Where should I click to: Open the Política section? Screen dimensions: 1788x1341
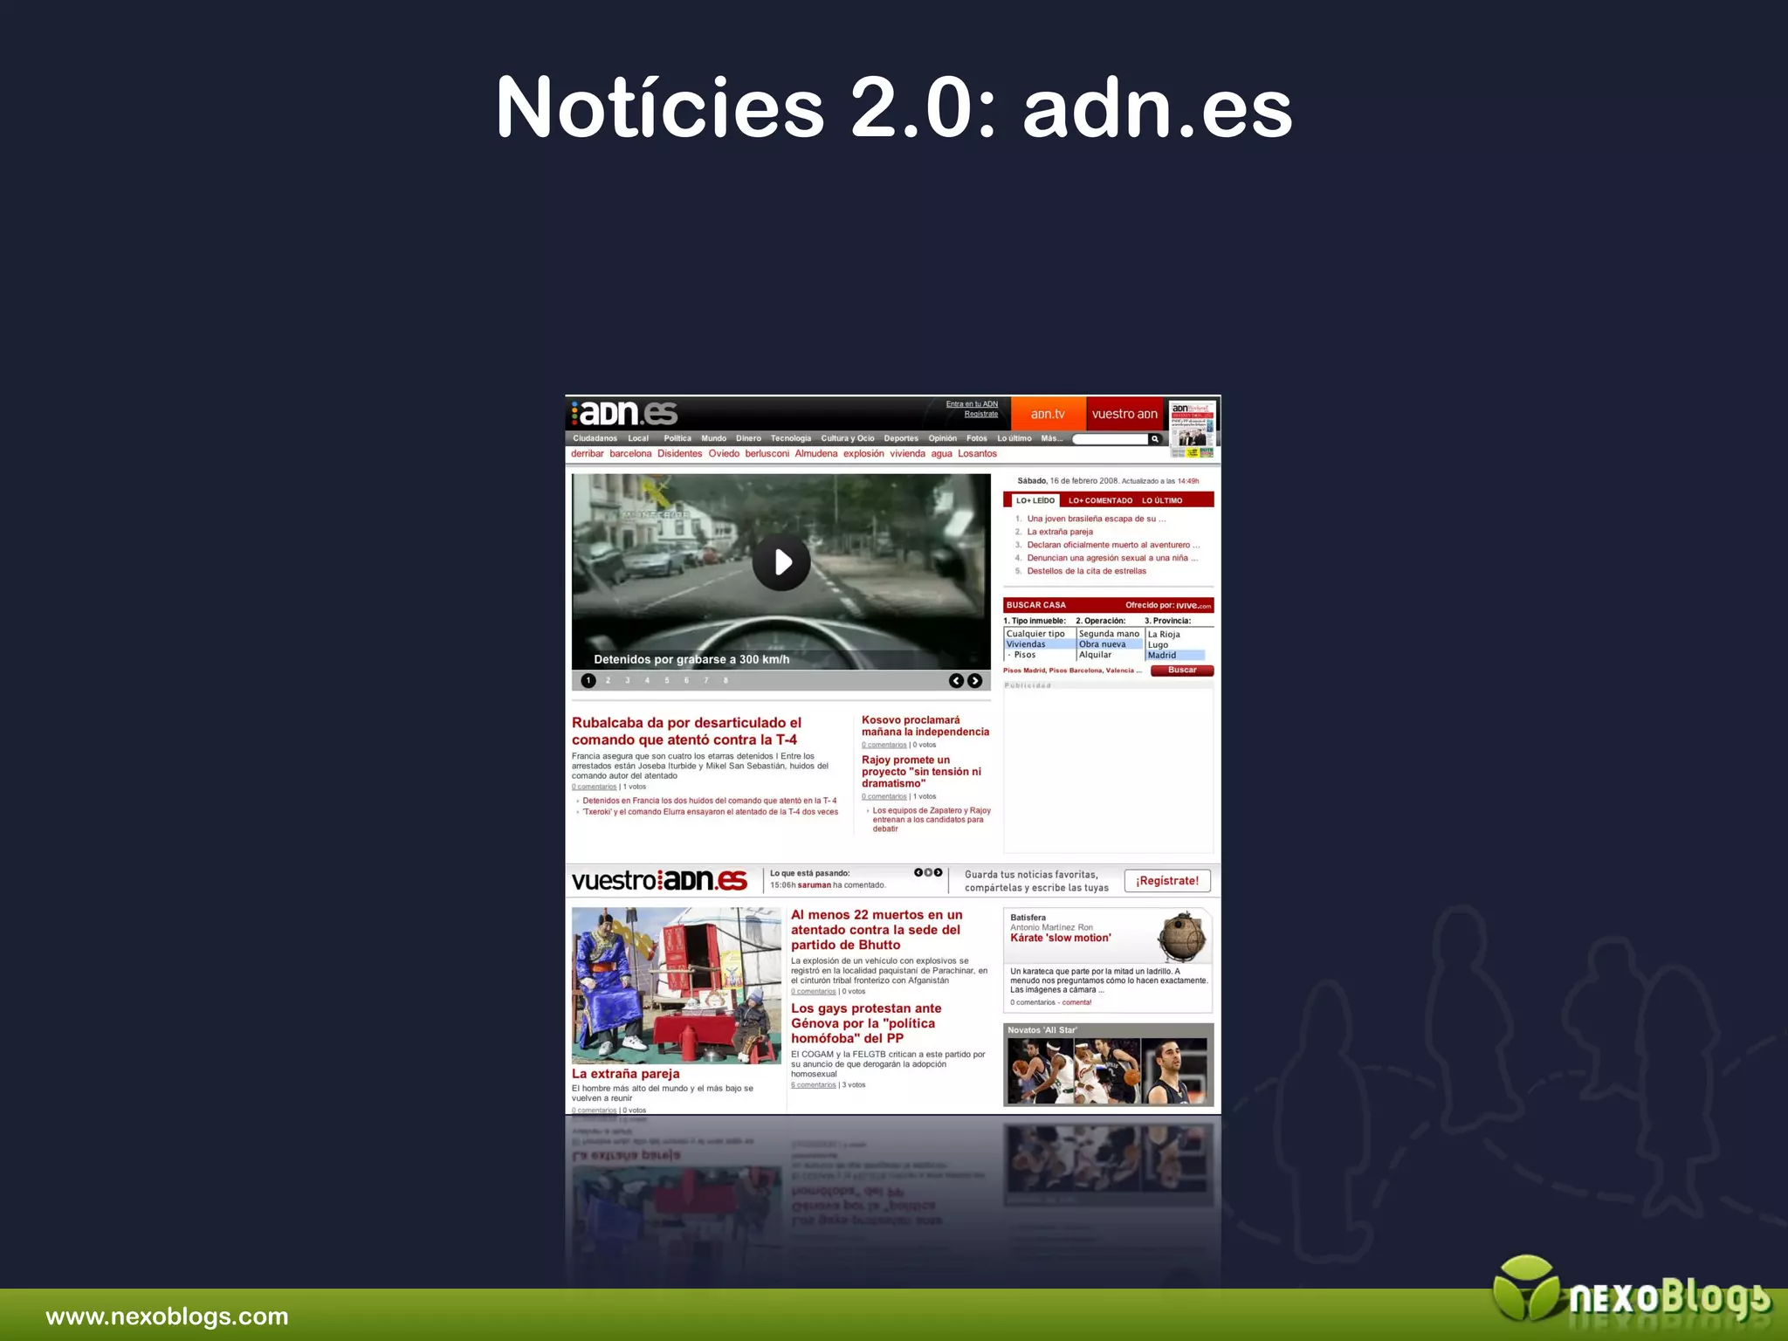(x=677, y=439)
